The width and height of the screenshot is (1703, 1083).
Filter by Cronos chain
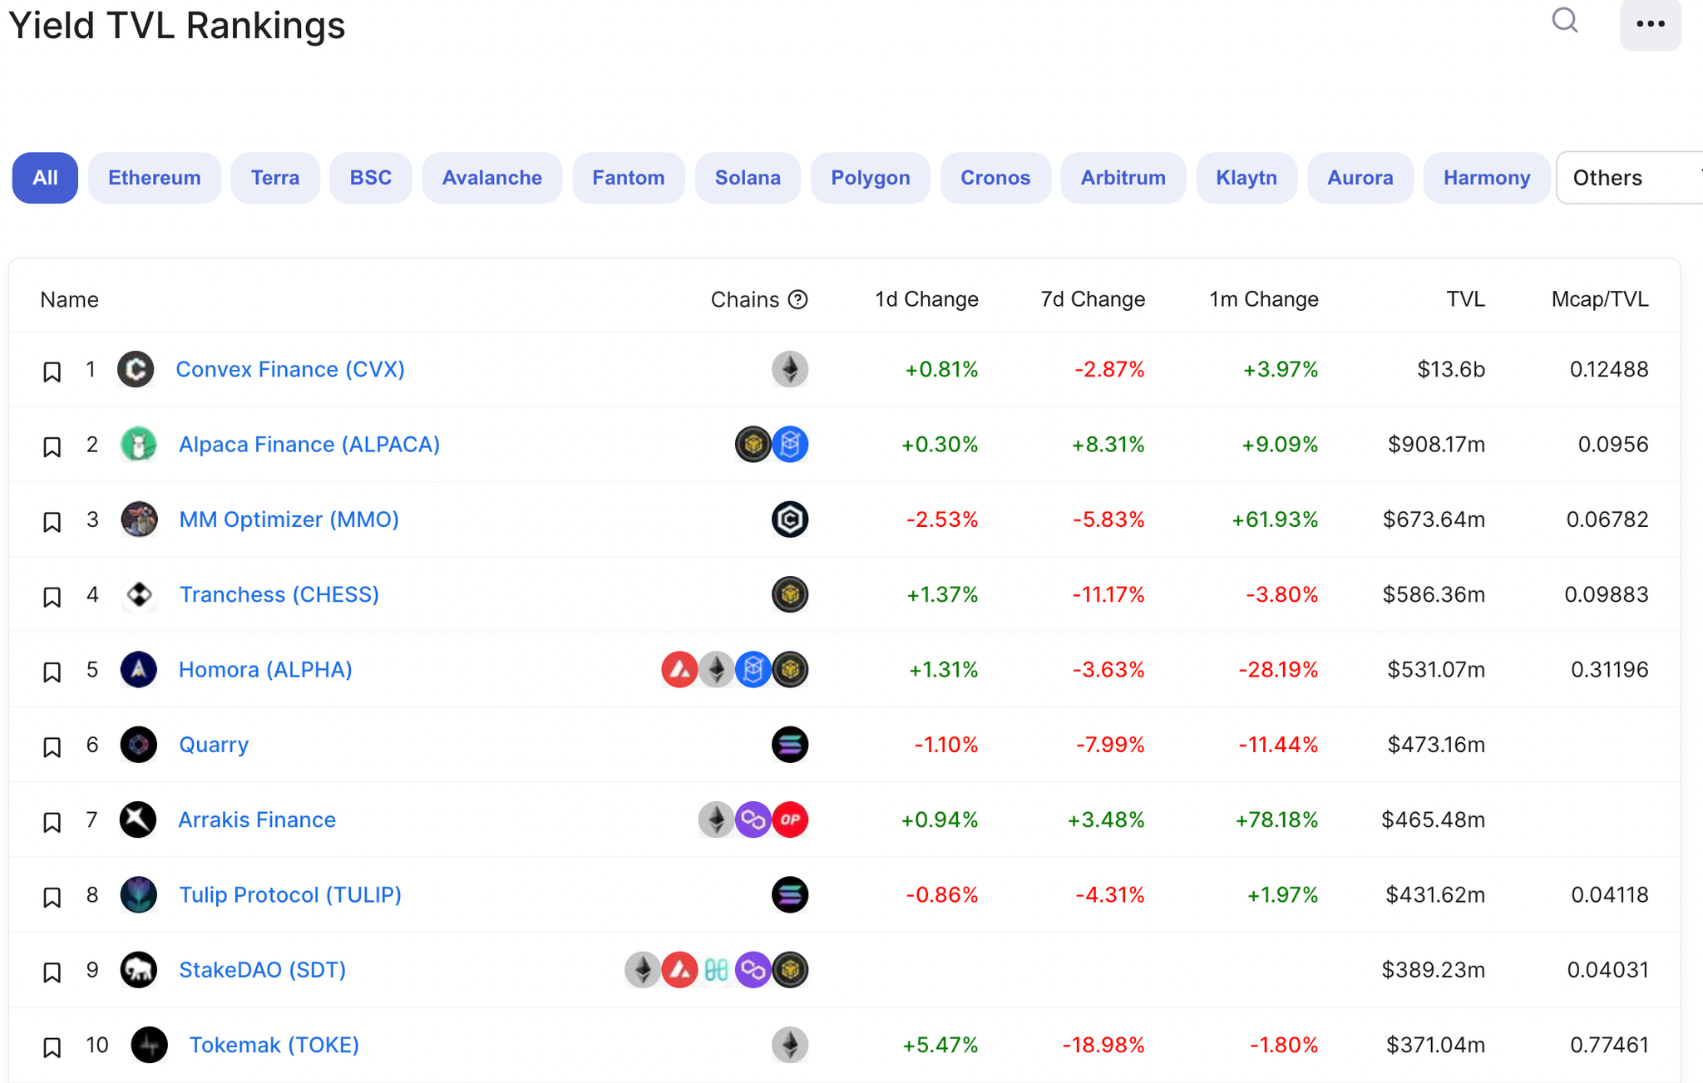995,178
